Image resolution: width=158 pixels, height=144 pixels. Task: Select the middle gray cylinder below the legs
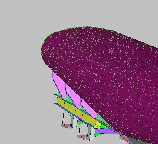point(83,137)
